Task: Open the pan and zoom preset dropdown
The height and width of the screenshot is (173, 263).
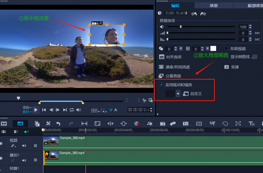Action: 178,94
